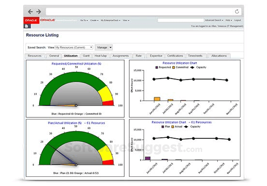Switch to the Heat Map tab
Image resolution: width=267 pixels, height=186 pixels.
point(101,56)
